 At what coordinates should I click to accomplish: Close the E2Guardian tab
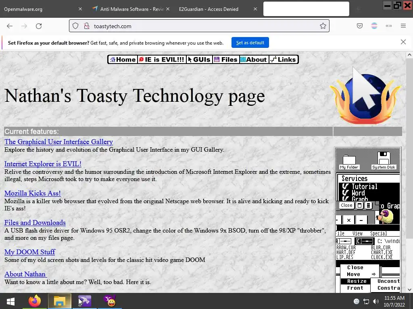pos(255,9)
